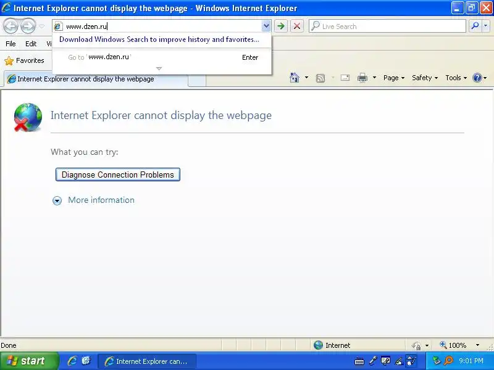Screen dimensions: 494x370
Task: Select the Go to 'www.dzen.ru' suggestion
Action: coord(162,57)
